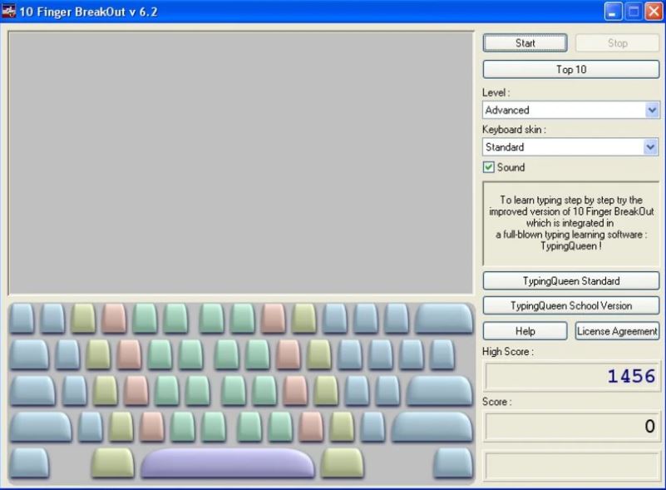This screenshot has height=490, width=666.
Task: Click the wide Backspace key ending the top keyboard row
Action: point(443,319)
